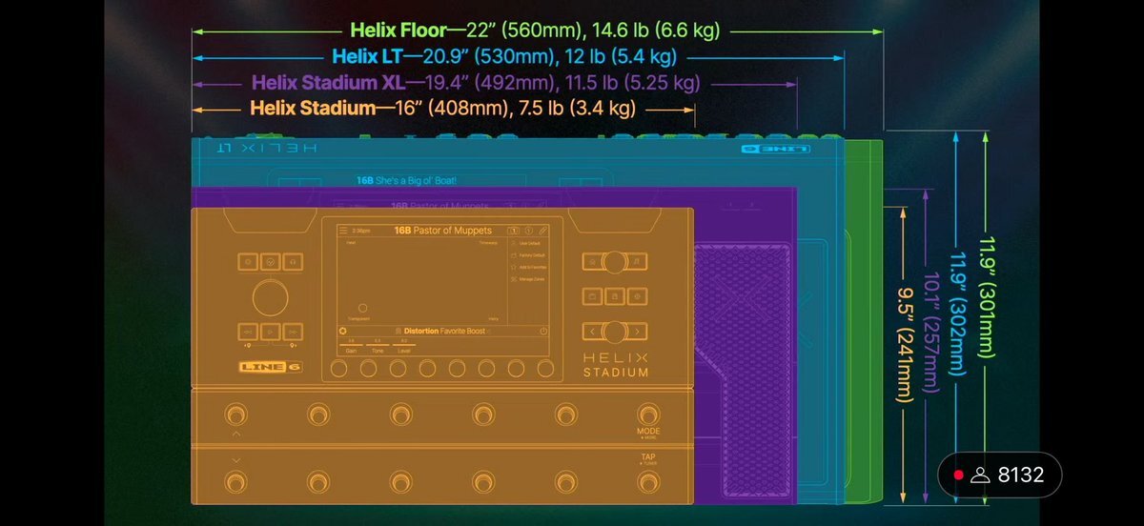
Task: Click the Helix LT dimensions label
Action: pos(504,57)
